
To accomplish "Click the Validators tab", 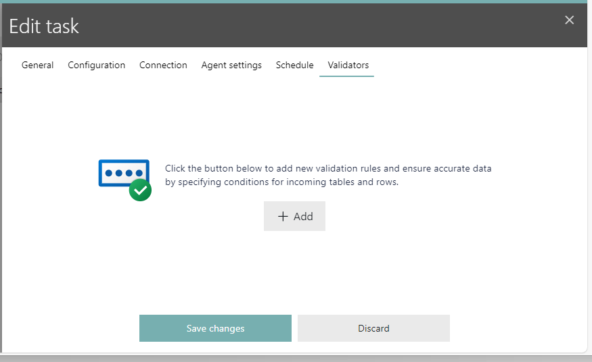I will point(348,65).
